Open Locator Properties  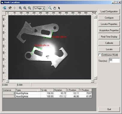point(109,24)
